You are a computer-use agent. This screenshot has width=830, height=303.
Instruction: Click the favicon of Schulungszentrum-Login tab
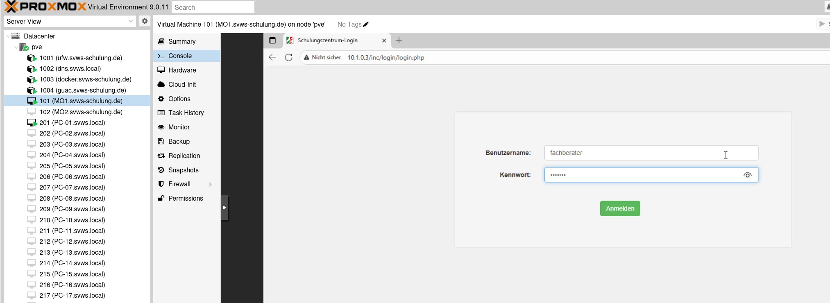(290, 40)
